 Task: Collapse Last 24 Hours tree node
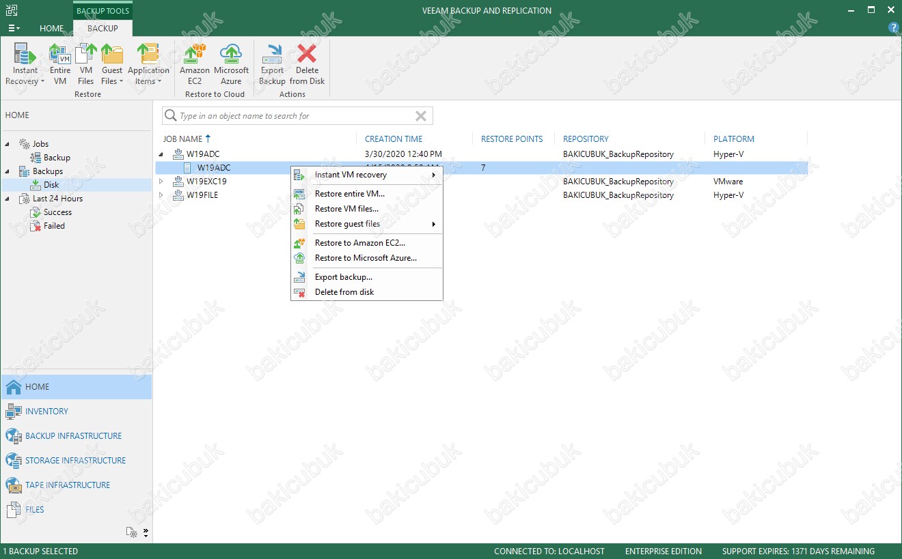[x=8, y=199]
